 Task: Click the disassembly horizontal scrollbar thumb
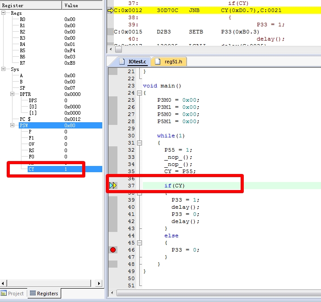118,50
